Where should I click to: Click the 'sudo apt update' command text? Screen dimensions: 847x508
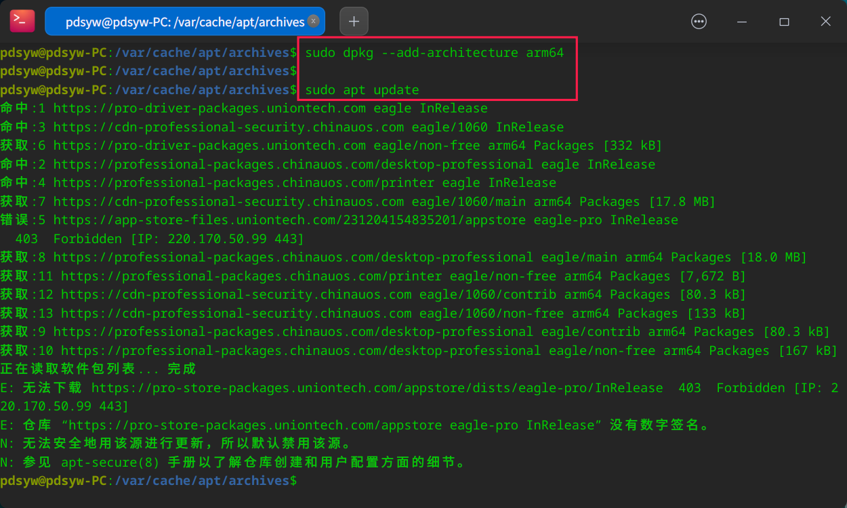click(x=362, y=90)
